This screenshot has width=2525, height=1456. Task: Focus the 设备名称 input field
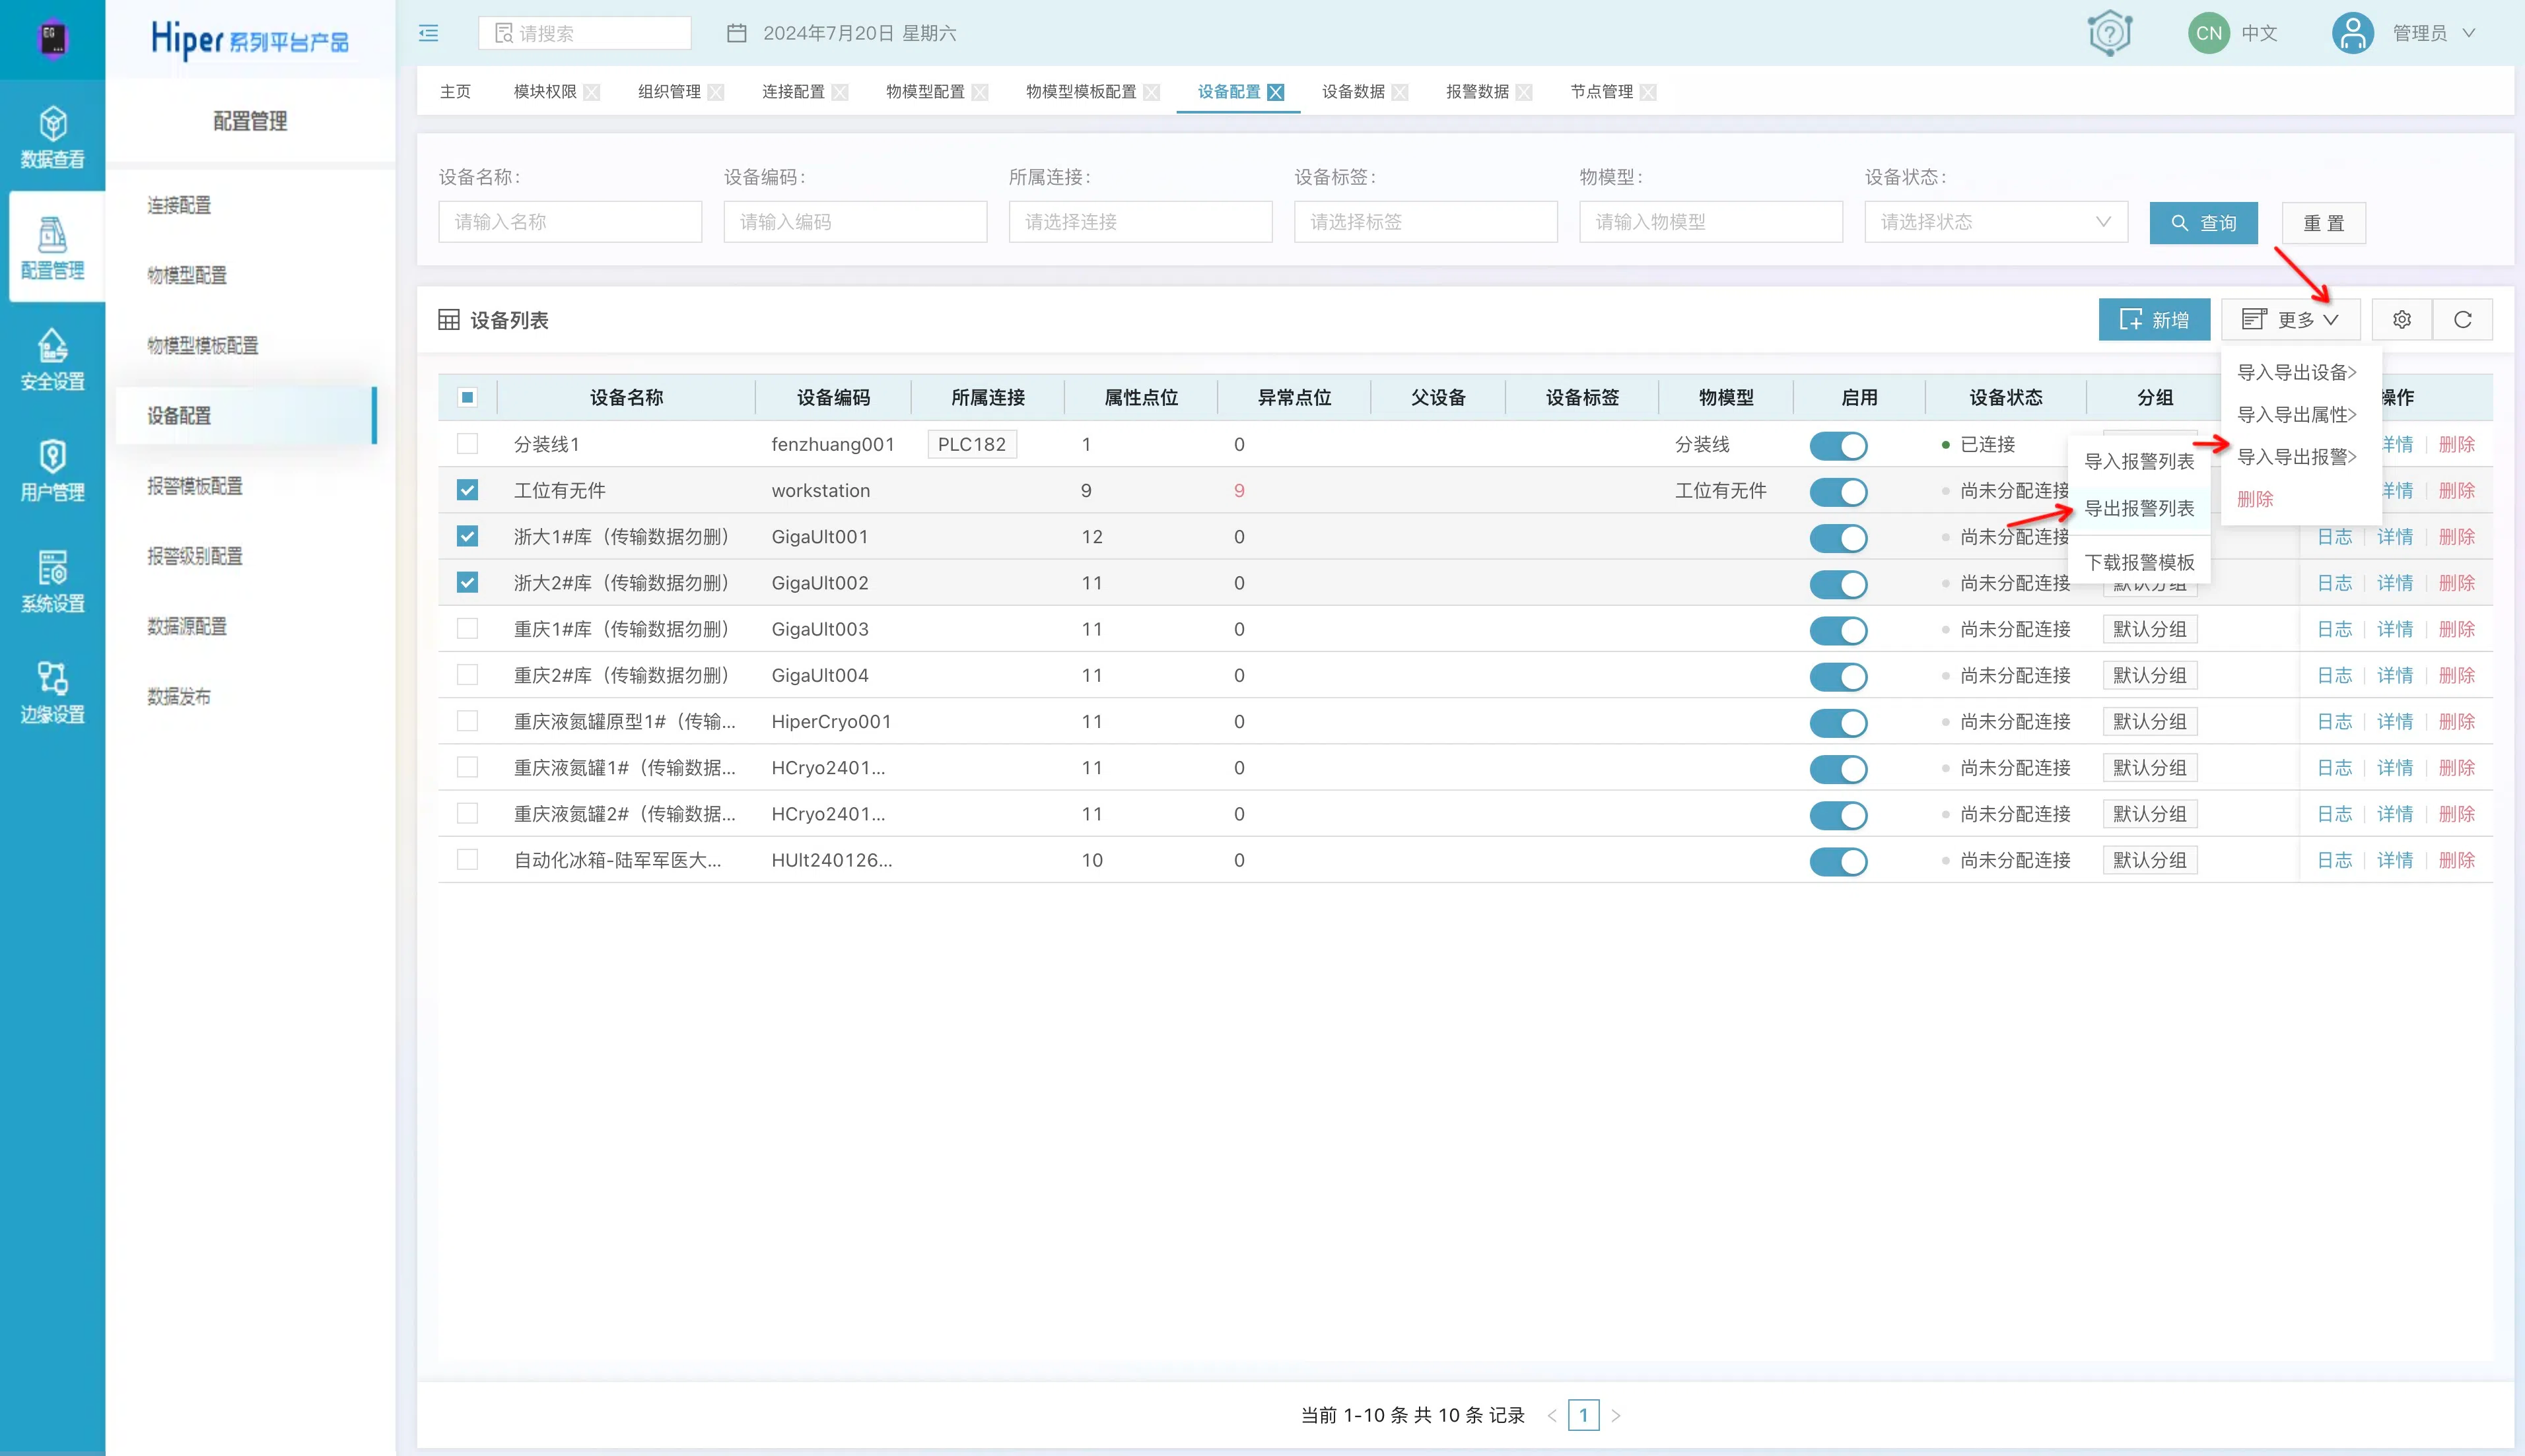(x=569, y=222)
